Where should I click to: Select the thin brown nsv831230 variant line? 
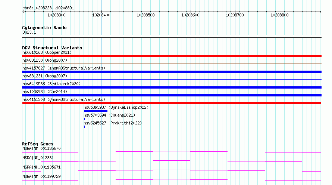(x=172, y=64)
